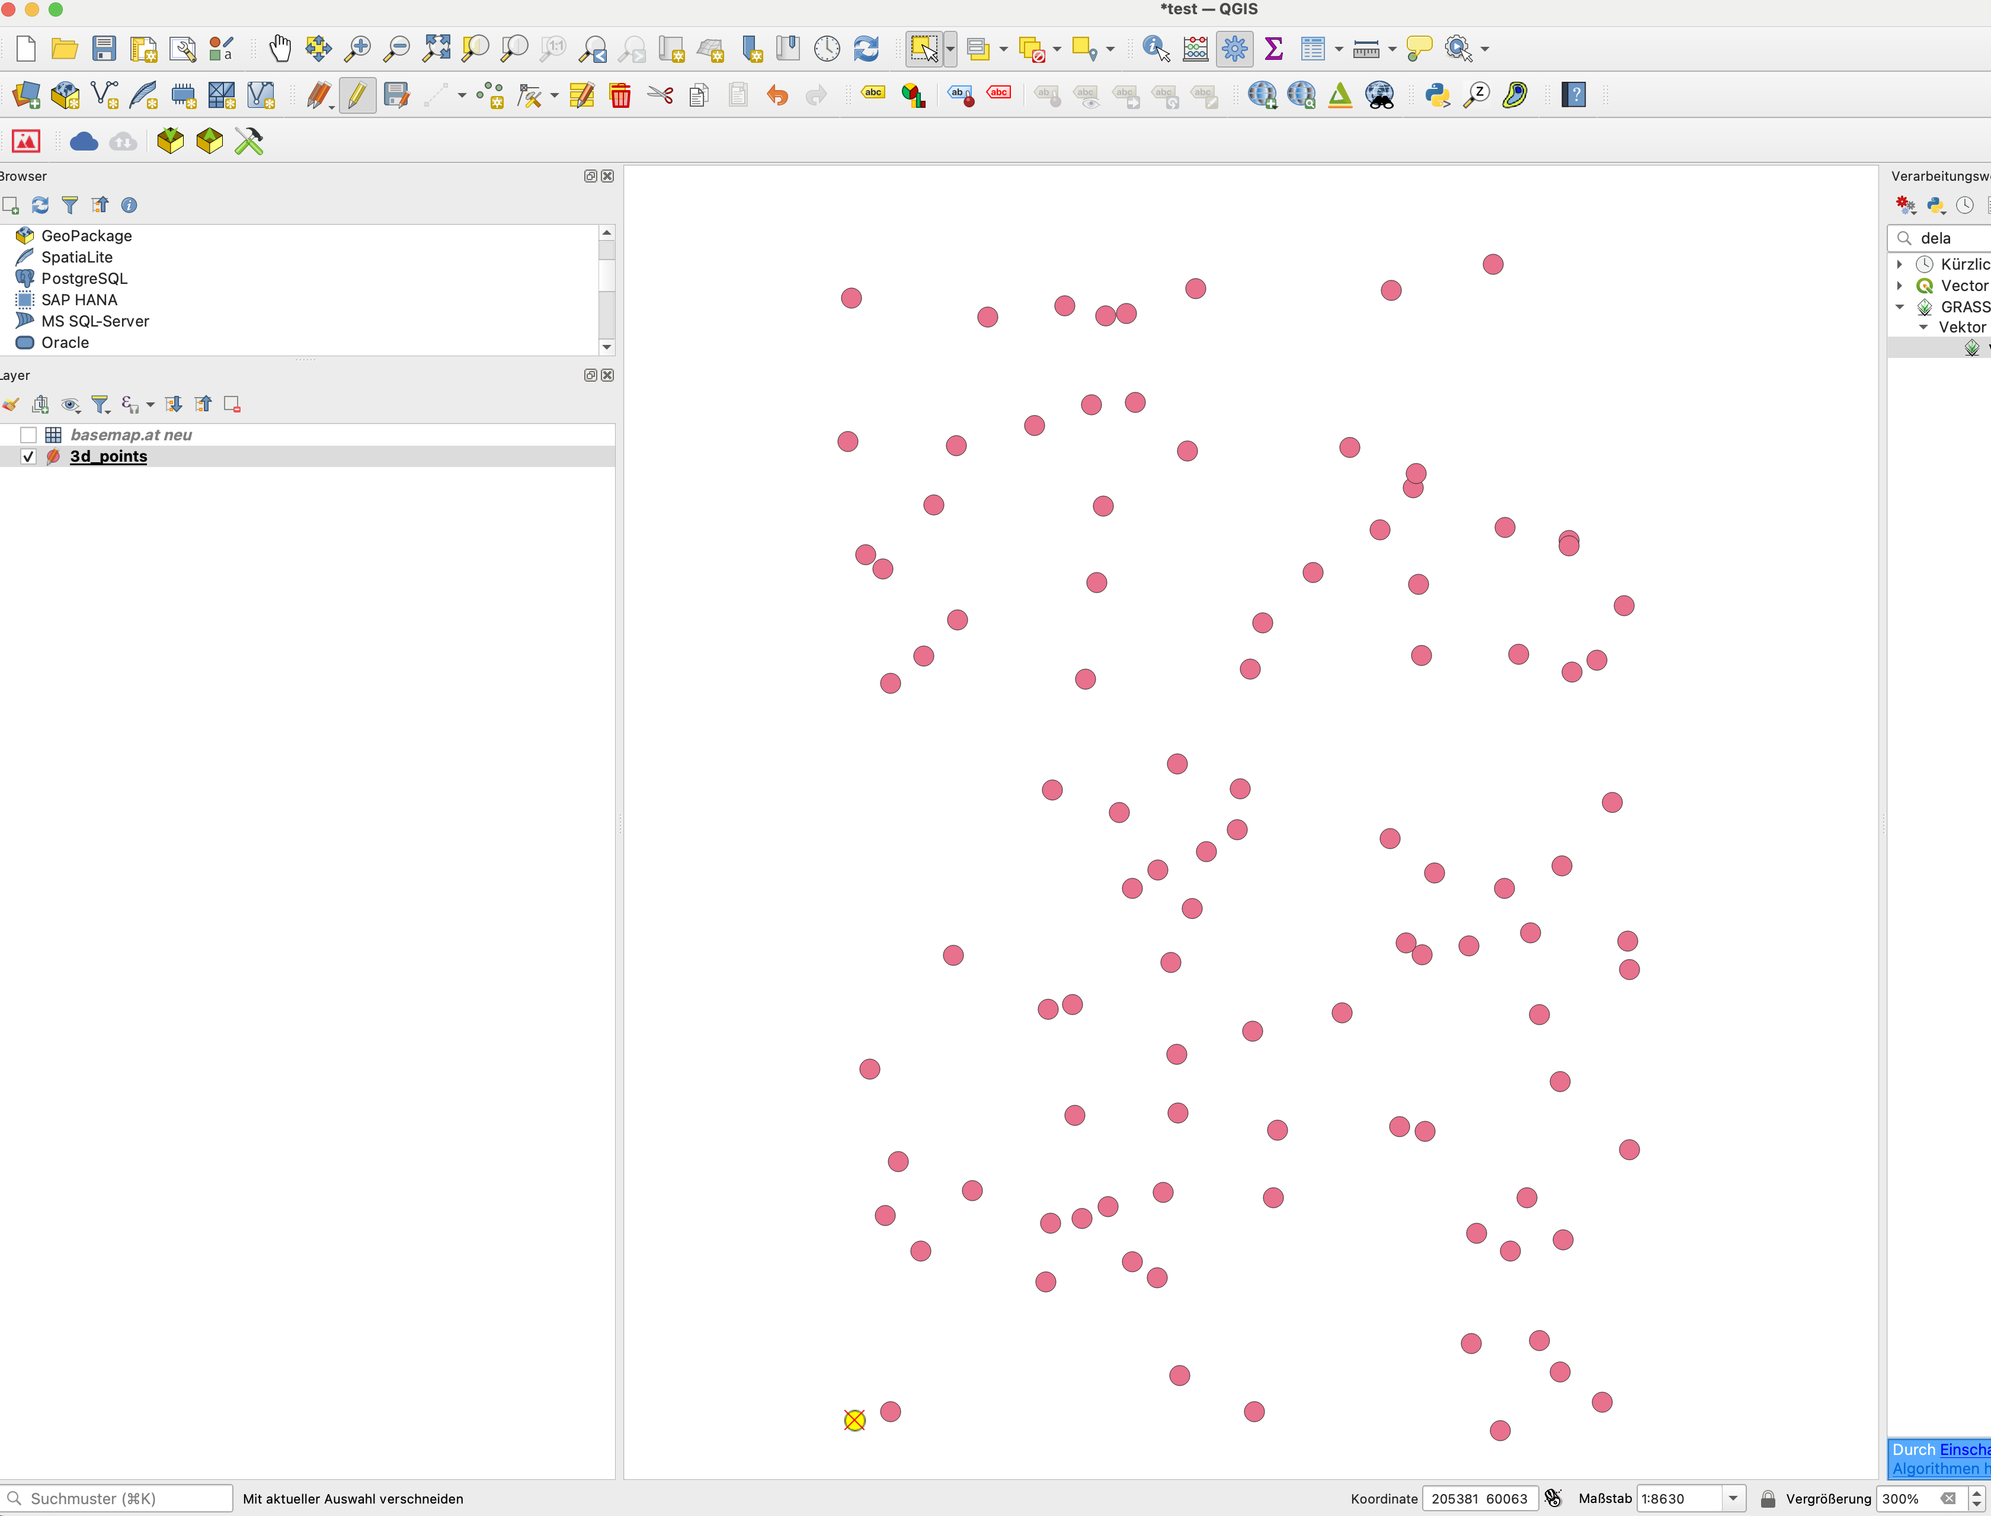Collapse the GRASS group in toolbox
1991x1516 pixels.
pyautogui.click(x=1899, y=307)
